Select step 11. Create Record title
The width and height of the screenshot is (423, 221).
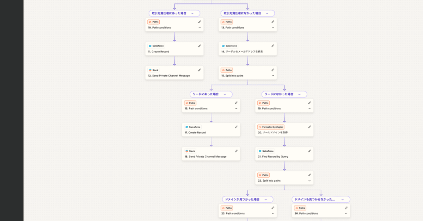click(159, 52)
